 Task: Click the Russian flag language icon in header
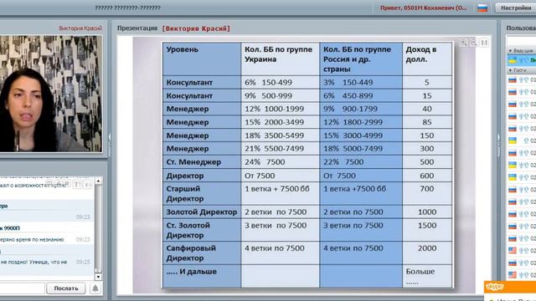482,8
